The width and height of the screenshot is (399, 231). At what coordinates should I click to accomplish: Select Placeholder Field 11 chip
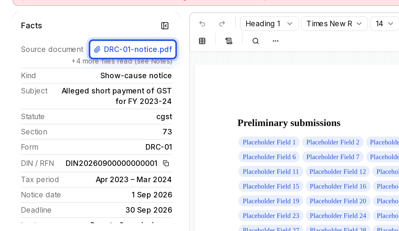point(271,171)
